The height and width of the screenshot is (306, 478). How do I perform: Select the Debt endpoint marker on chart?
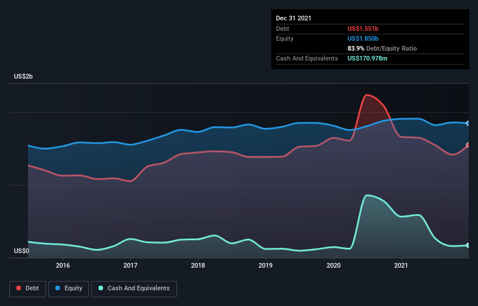tap(468, 145)
